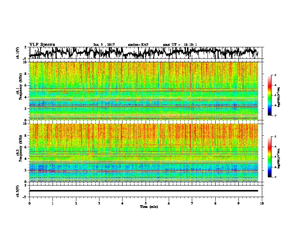Click the ch.1(V) waveform trace panel
The image size is (295, 228).
point(146,53)
